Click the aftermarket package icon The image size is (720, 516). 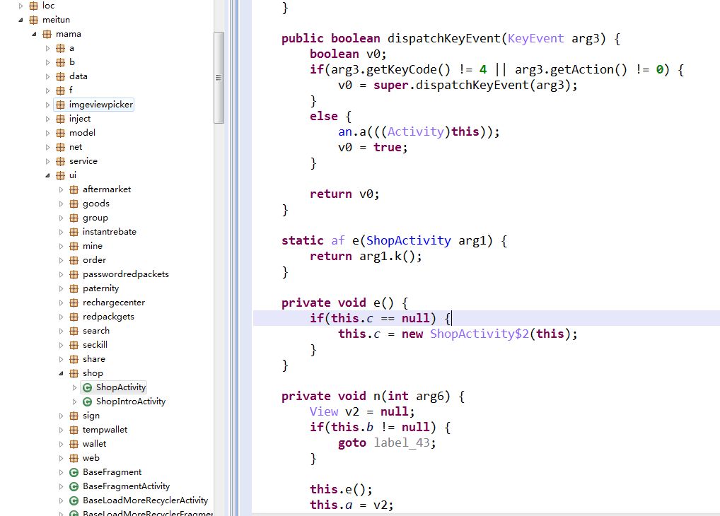[74, 189]
